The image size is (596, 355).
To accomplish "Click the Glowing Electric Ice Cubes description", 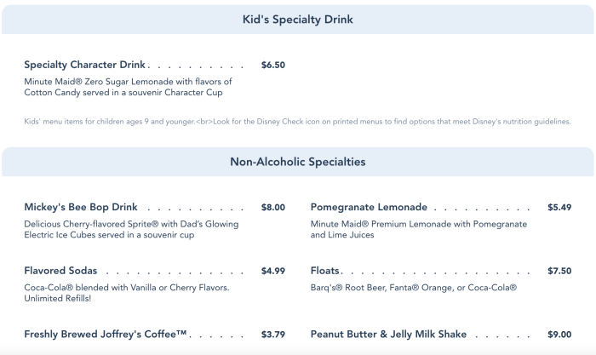I will [131, 229].
